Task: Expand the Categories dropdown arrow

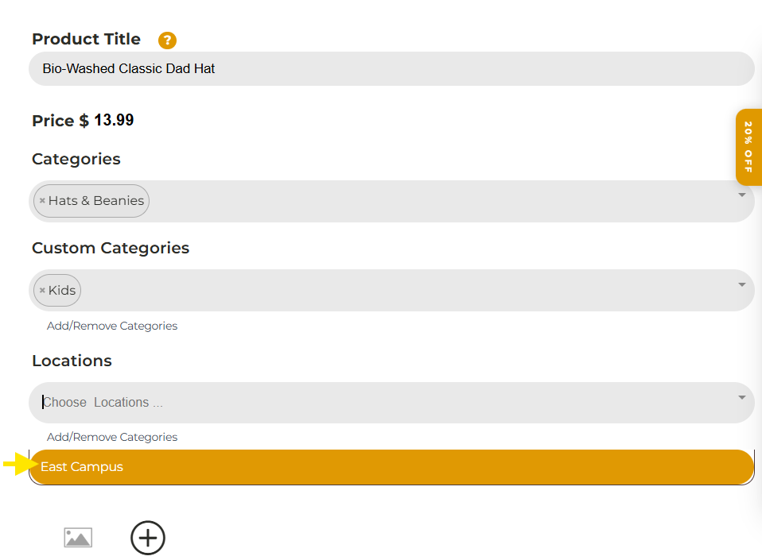Action: (741, 195)
